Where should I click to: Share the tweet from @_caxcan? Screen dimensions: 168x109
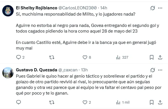(160, 102)
